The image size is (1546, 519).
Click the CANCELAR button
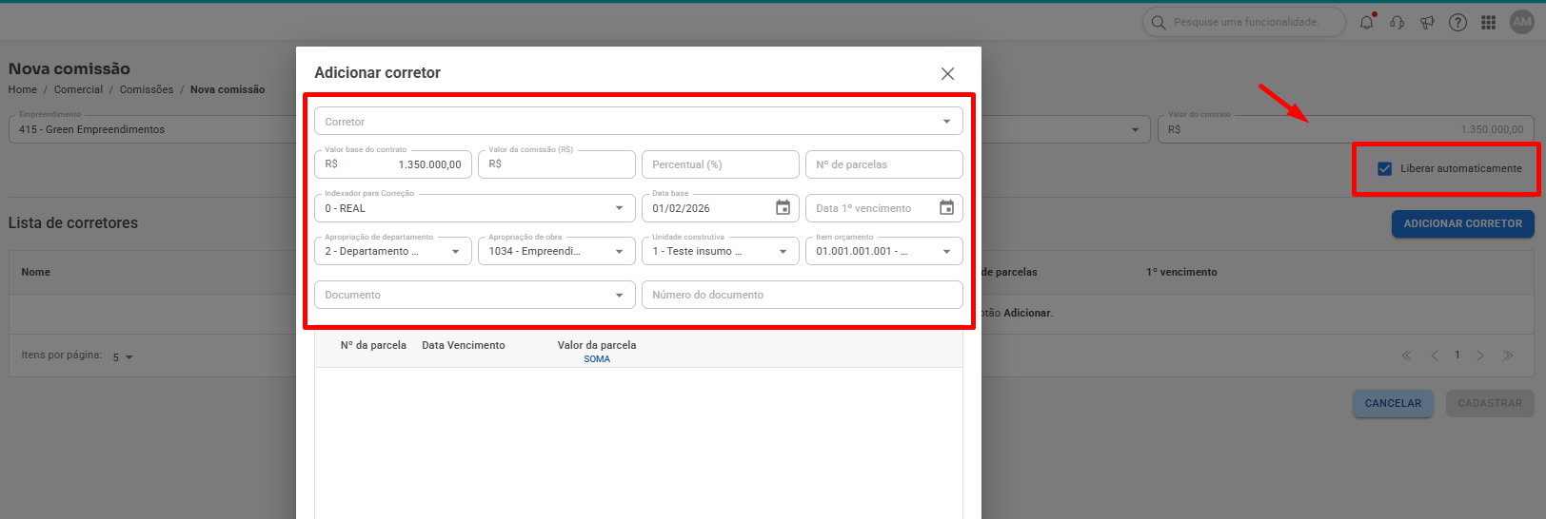point(1393,403)
